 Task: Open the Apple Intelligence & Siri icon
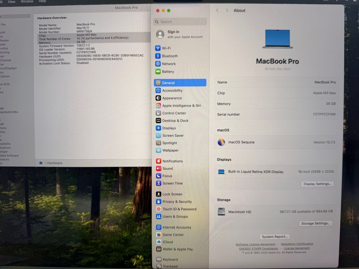[158, 105]
